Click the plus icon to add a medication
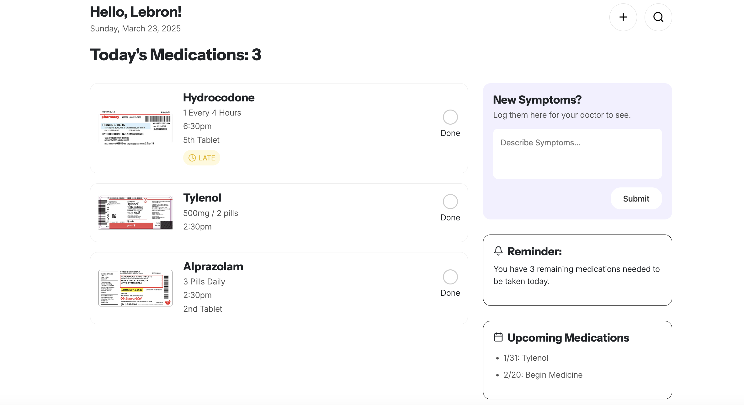 (623, 17)
